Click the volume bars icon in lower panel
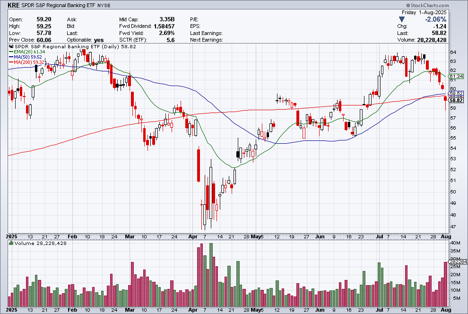The image size is (468, 314). (11, 244)
